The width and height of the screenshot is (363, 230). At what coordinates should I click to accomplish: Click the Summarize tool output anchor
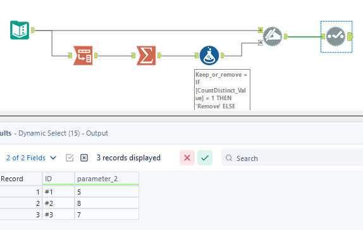point(159,55)
